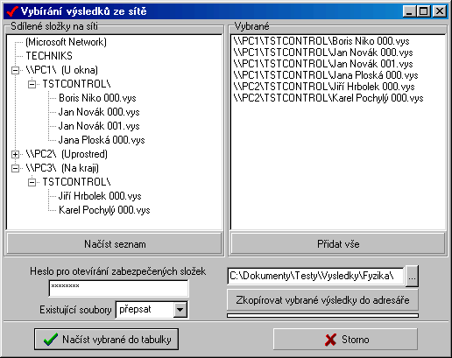
Task: Open the Existující soubory dropdown arrow
Action: (180, 309)
